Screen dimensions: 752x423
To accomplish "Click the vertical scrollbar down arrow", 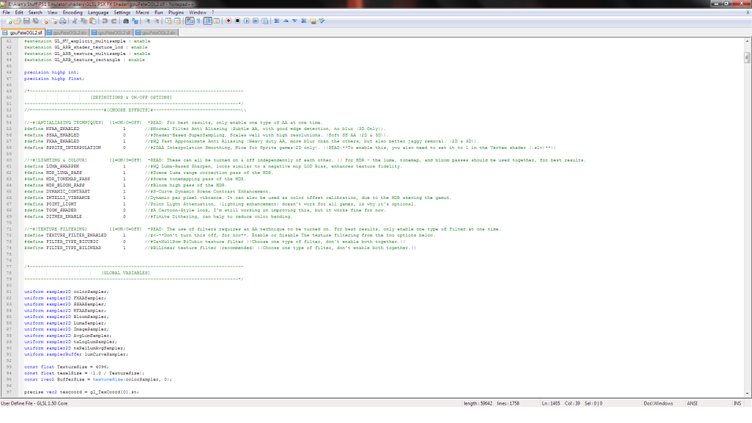I will [747, 394].
